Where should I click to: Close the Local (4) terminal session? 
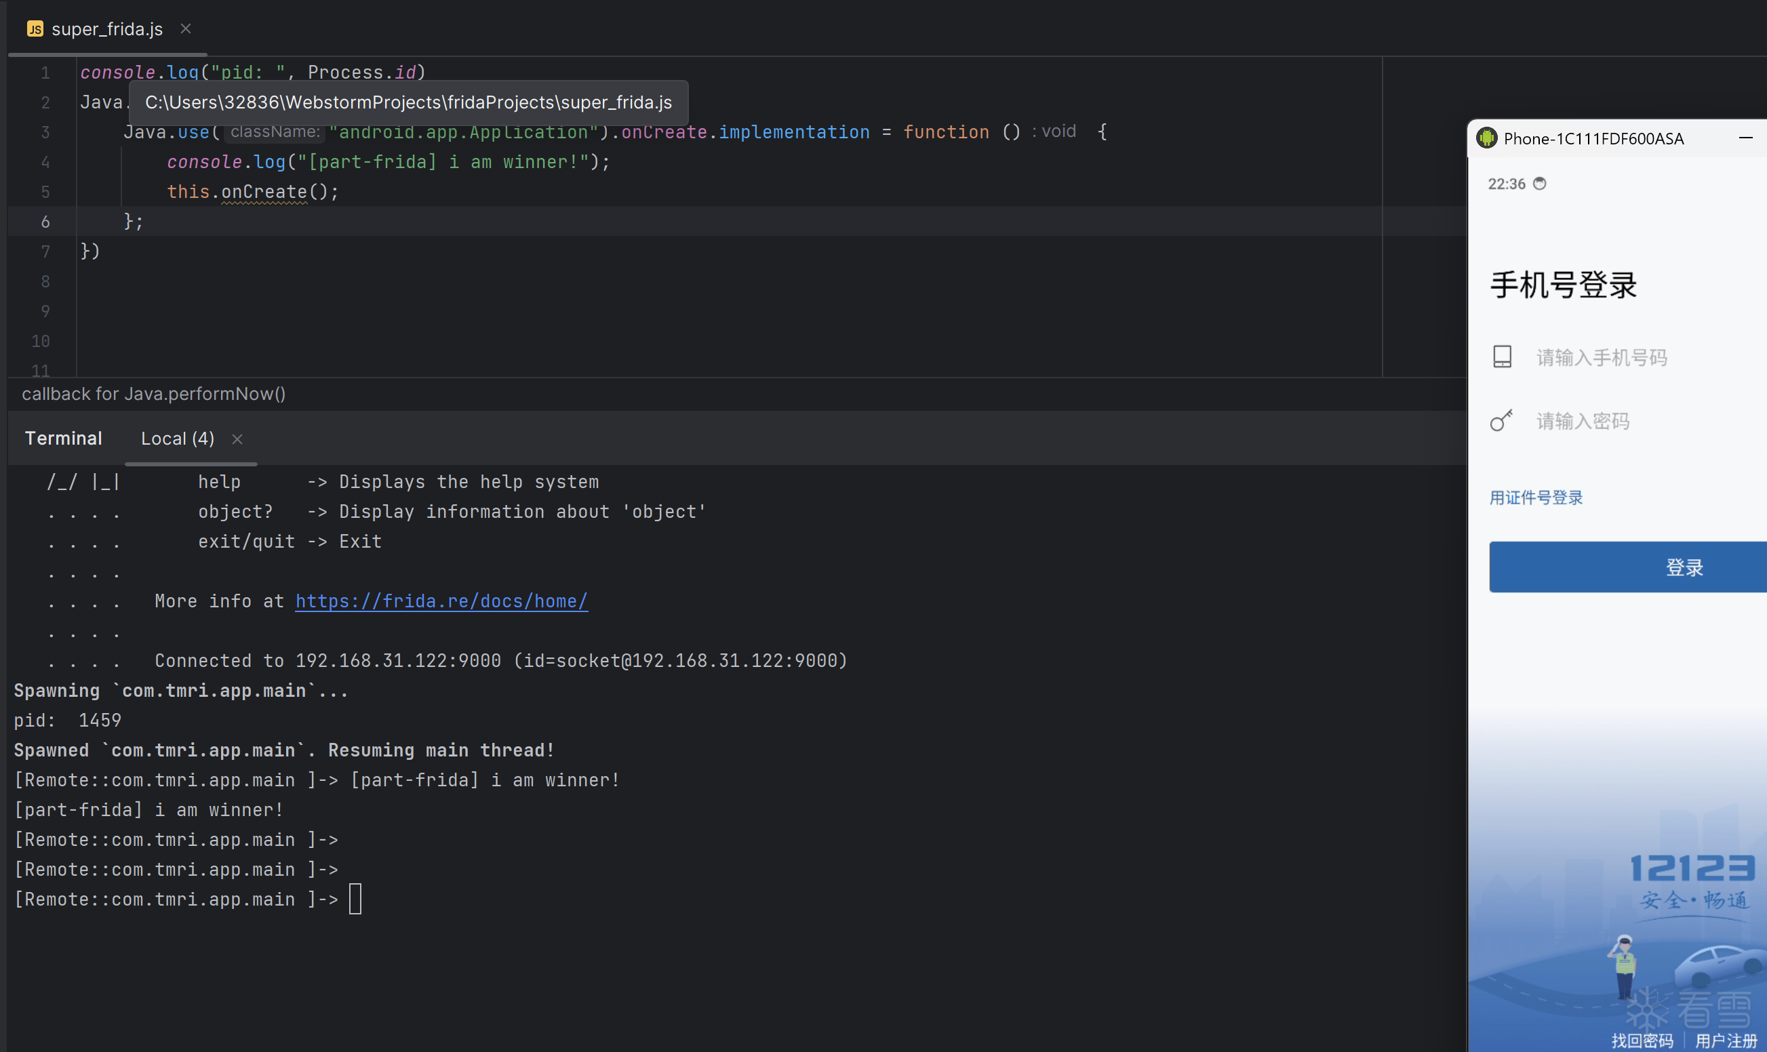(x=237, y=439)
